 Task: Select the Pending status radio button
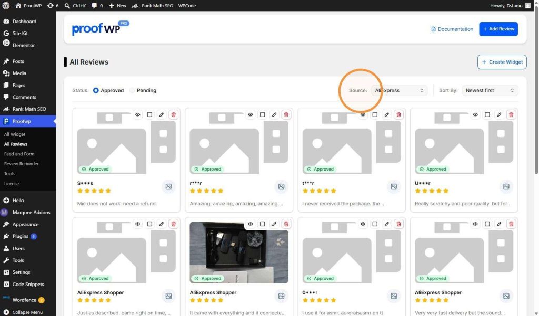tap(132, 90)
